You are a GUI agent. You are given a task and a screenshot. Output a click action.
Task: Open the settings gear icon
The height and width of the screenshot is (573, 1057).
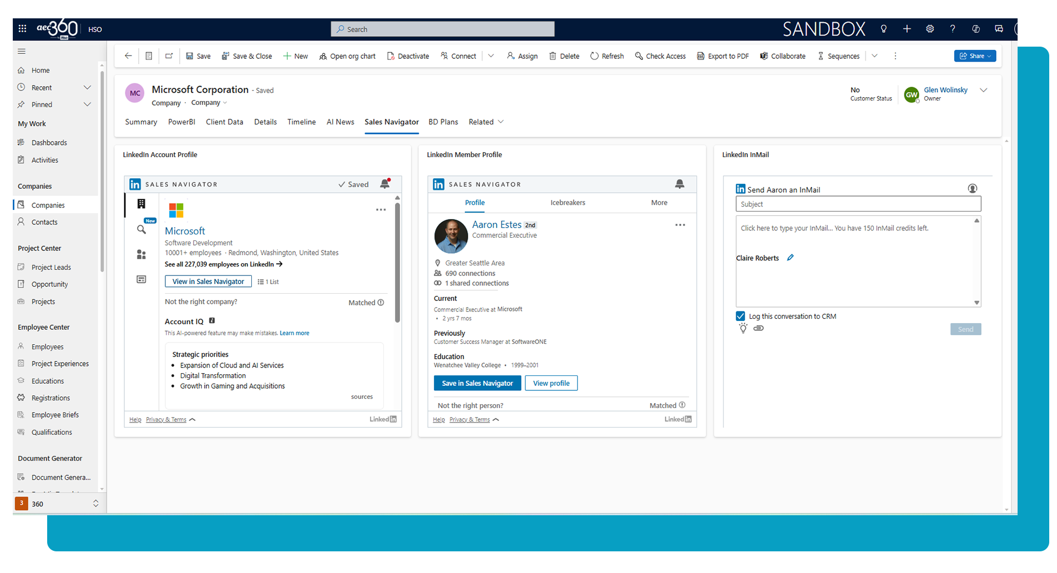930,29
